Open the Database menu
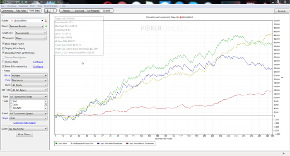This screenshot has height=156, width=290. 23,6
